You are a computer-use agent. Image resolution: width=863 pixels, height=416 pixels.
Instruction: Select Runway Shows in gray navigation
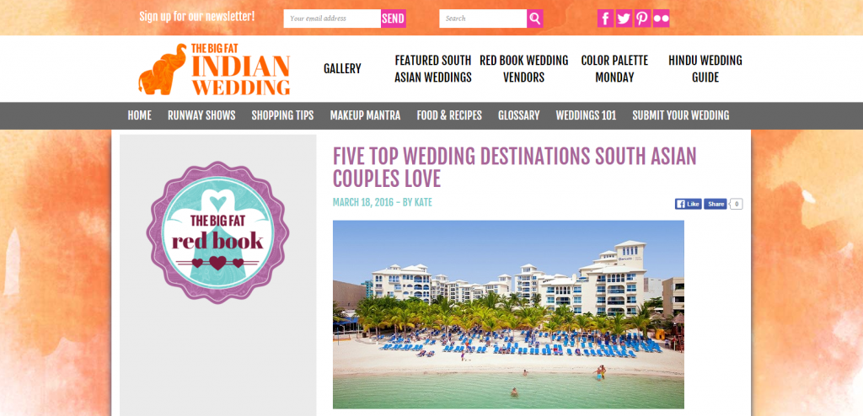pos(201,115)
